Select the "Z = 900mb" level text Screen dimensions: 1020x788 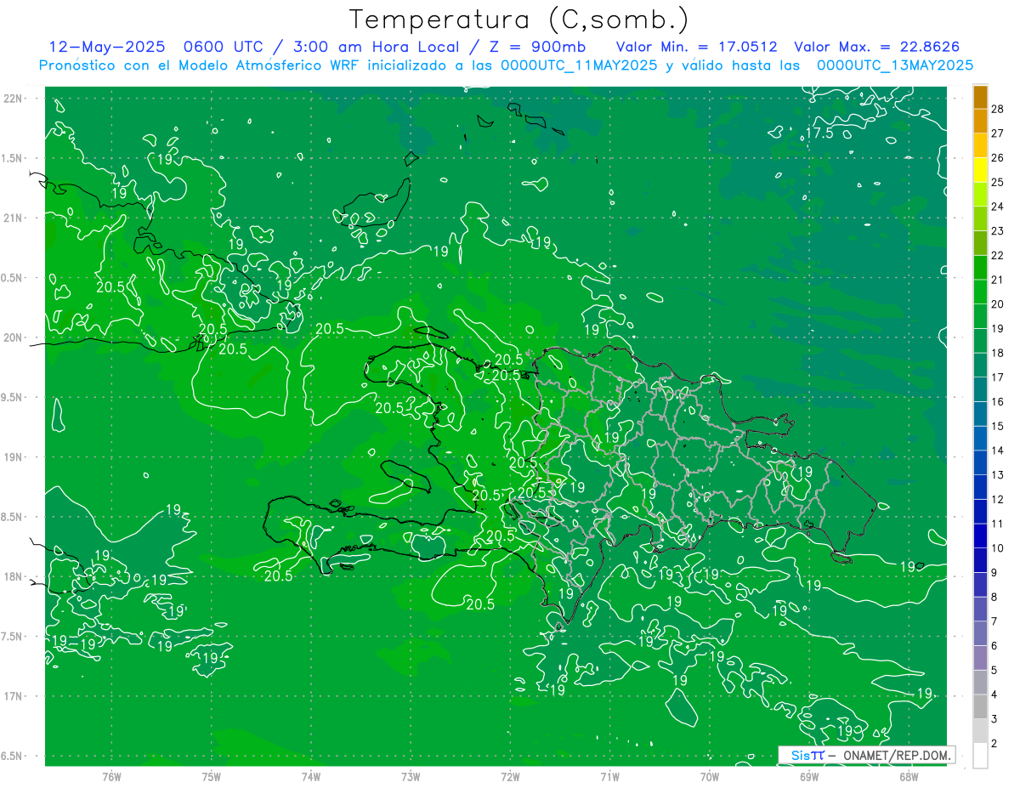click(x=537, y=47)
